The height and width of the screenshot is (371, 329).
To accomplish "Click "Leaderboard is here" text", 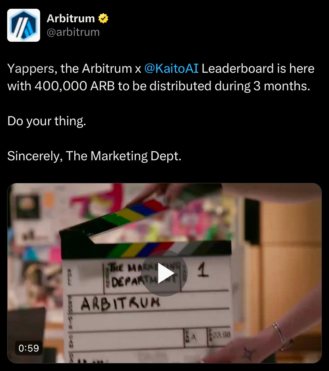I will 258,69.
